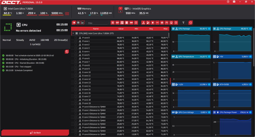Open the CPU core grid icon beside 5000 MHz
The image size is (255, 137).
67,13
